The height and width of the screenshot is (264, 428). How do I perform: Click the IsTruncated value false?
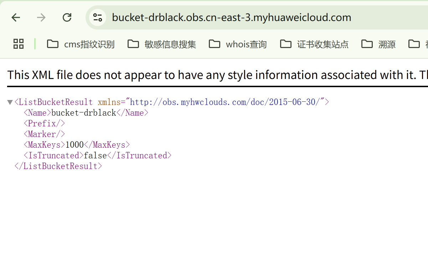pos(96,155)
